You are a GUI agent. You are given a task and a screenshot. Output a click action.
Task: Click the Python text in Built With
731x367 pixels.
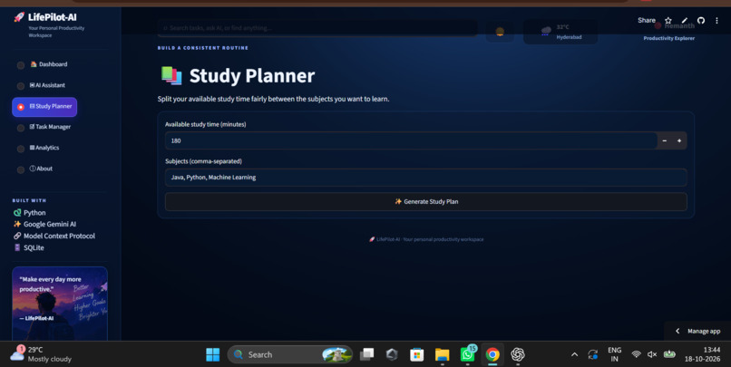point(34,213)
